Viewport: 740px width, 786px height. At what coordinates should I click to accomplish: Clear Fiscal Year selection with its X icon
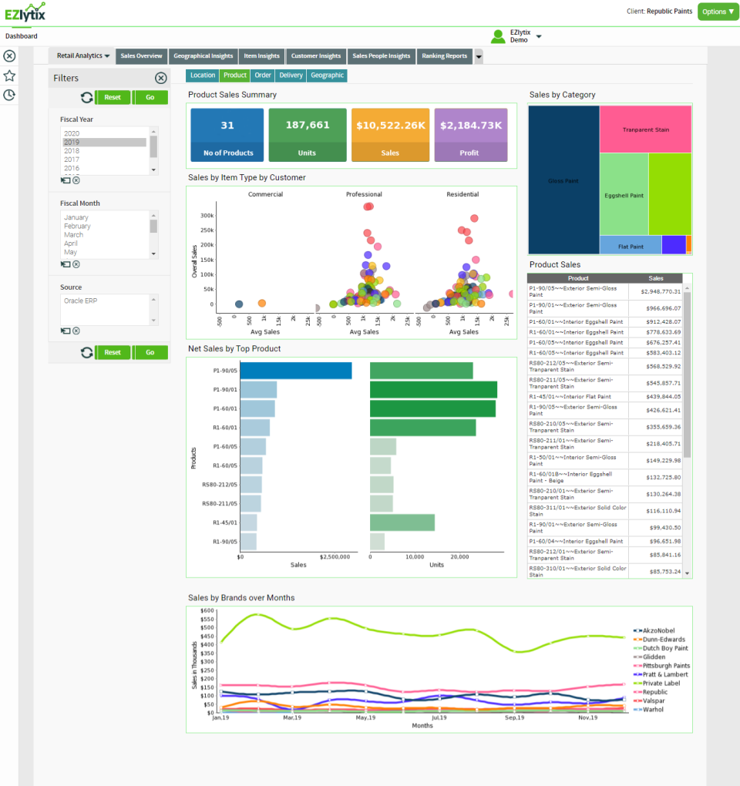75,180
